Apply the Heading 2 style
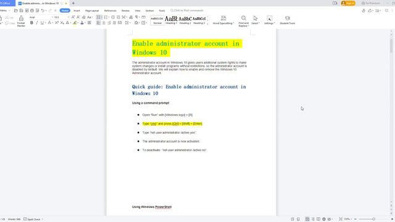The image size is (395, 222). (x=185, y=20)
